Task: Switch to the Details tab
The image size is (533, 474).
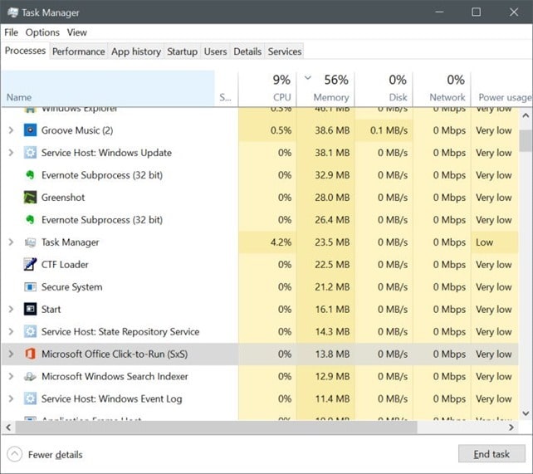Action: tap(247, 51)
